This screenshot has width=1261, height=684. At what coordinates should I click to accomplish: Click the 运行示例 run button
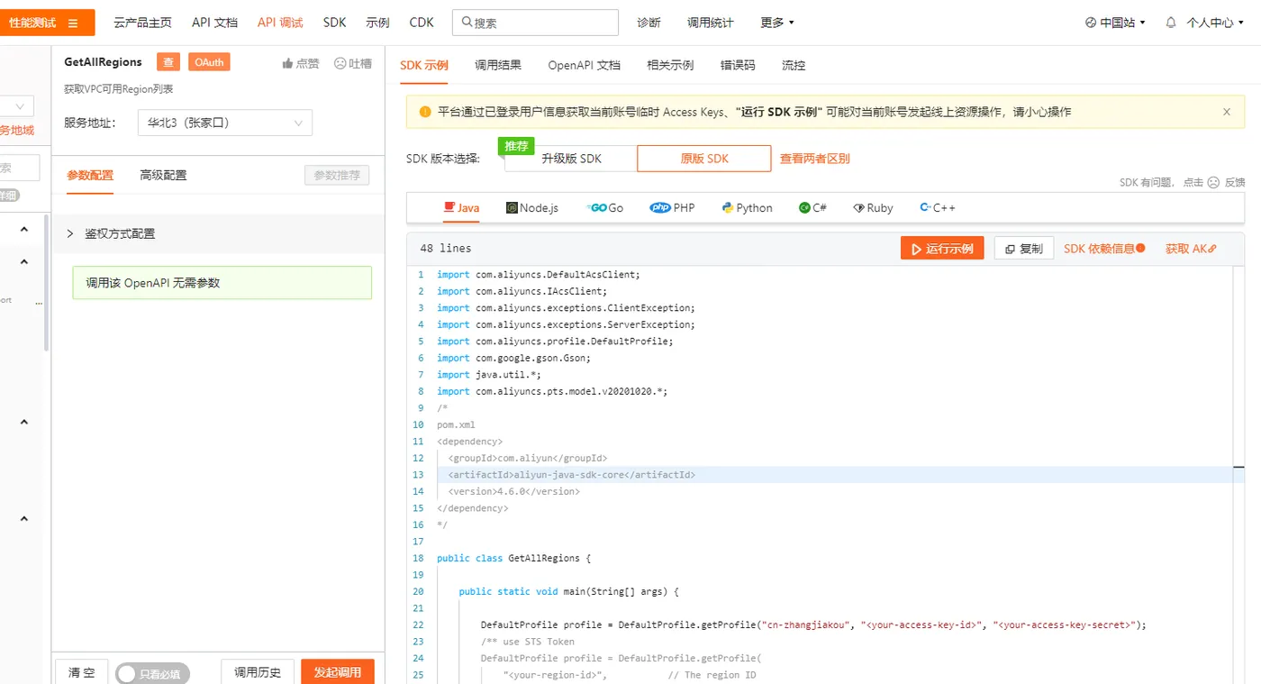942,249
